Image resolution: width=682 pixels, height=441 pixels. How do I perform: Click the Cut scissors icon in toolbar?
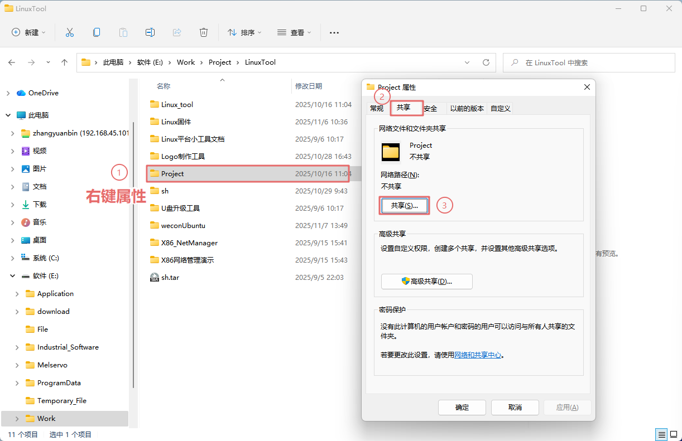click(70, 32)
